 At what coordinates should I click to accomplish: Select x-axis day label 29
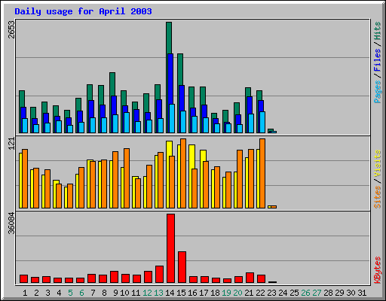click(x=339, y=293)
